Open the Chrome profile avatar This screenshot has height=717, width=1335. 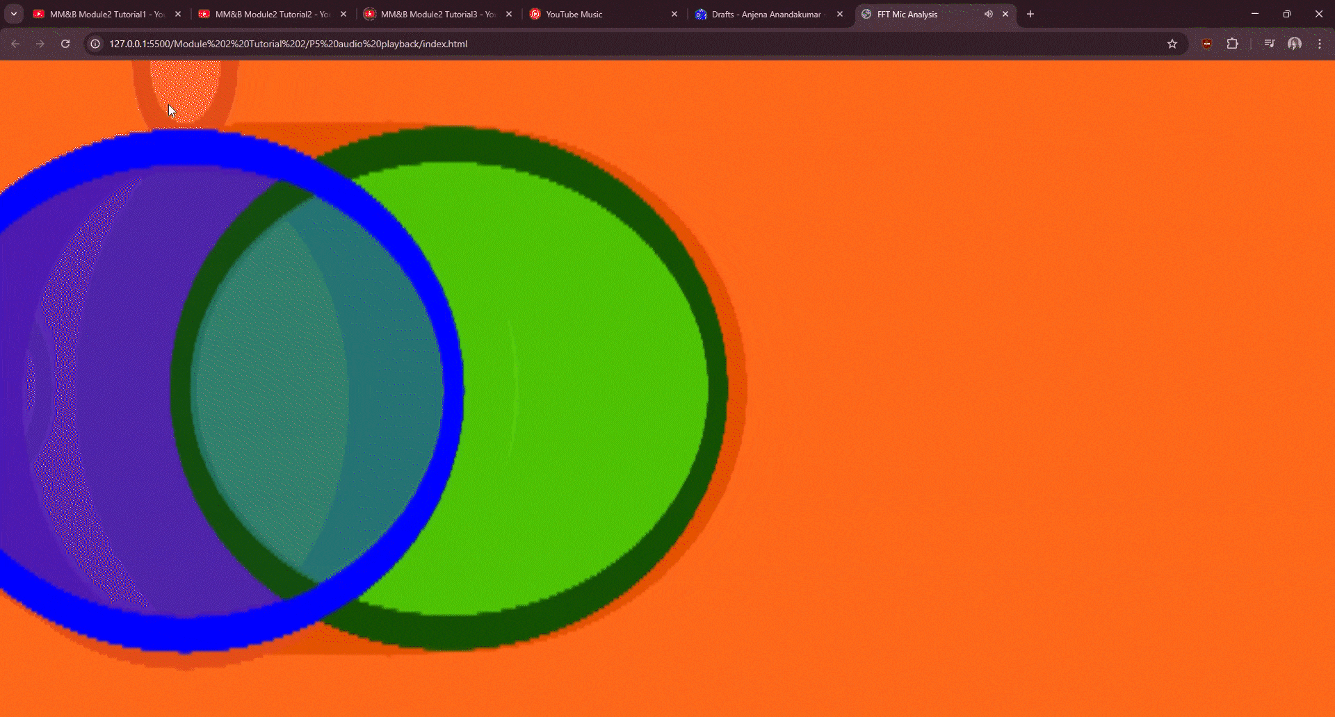tap(1295, 43)
